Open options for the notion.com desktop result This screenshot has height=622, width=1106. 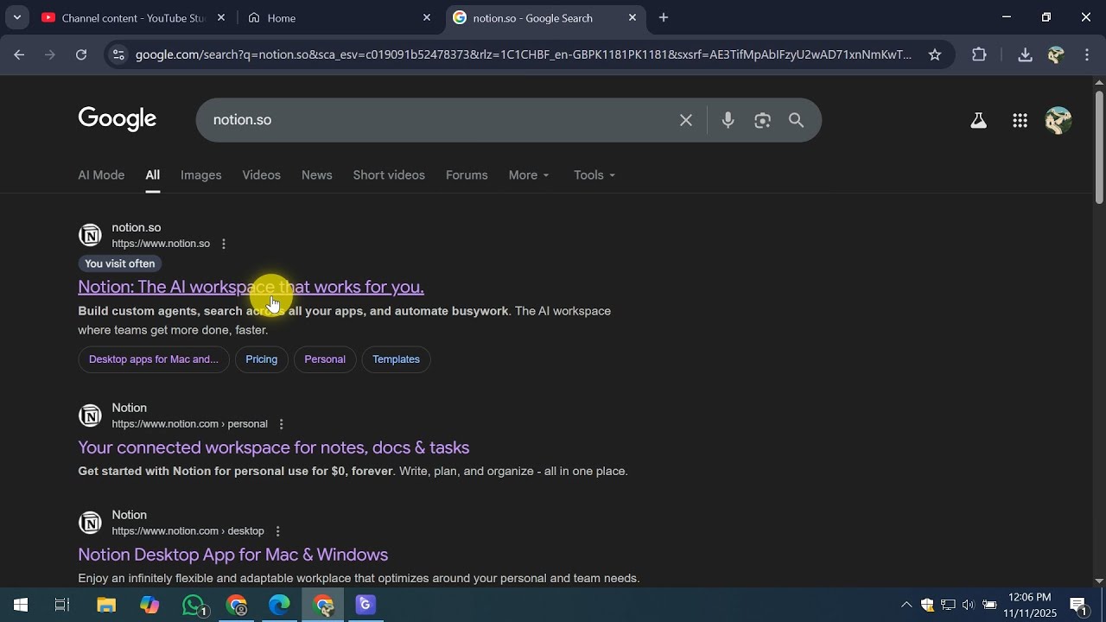coord(277,531)
